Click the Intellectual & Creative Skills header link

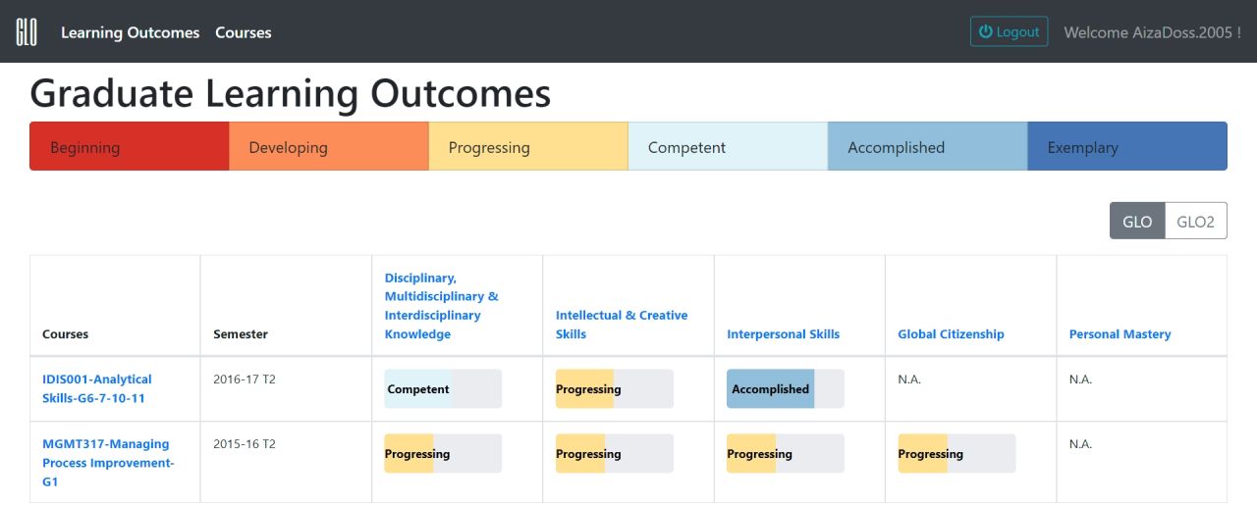[622, 325]
